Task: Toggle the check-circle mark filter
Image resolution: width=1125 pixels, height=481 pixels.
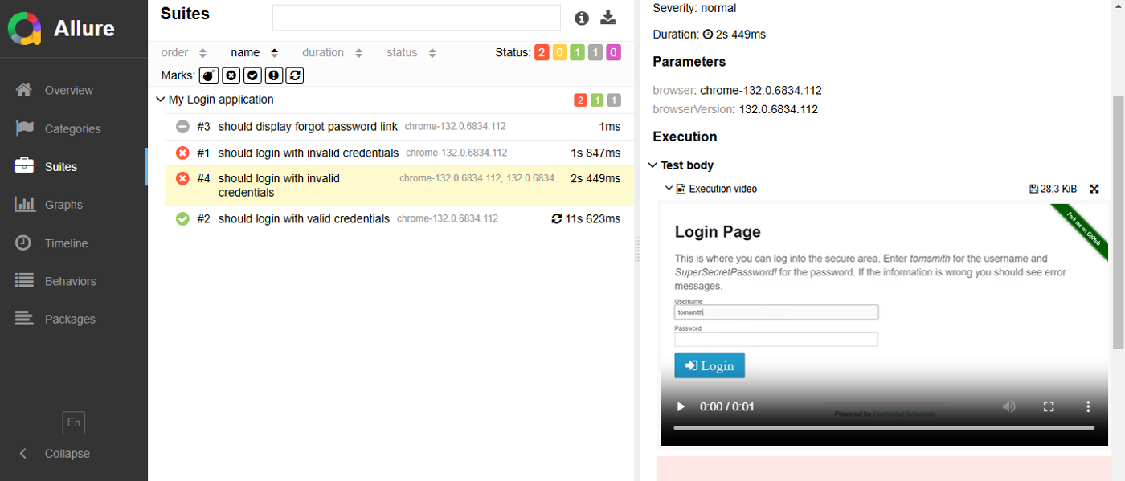Action: pos(252,75)
